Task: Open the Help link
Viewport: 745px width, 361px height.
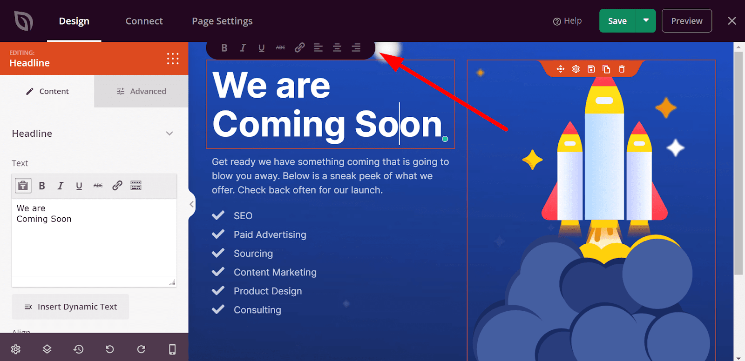Action: click(x=567, y=21)
